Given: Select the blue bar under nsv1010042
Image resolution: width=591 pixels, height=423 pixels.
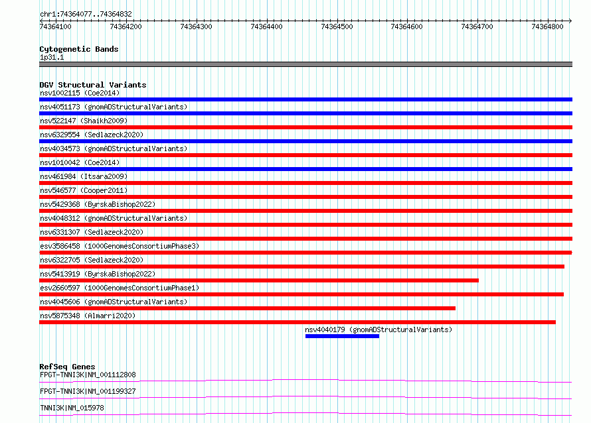Looking at the screenshot, I should click(x=305, y=169).
